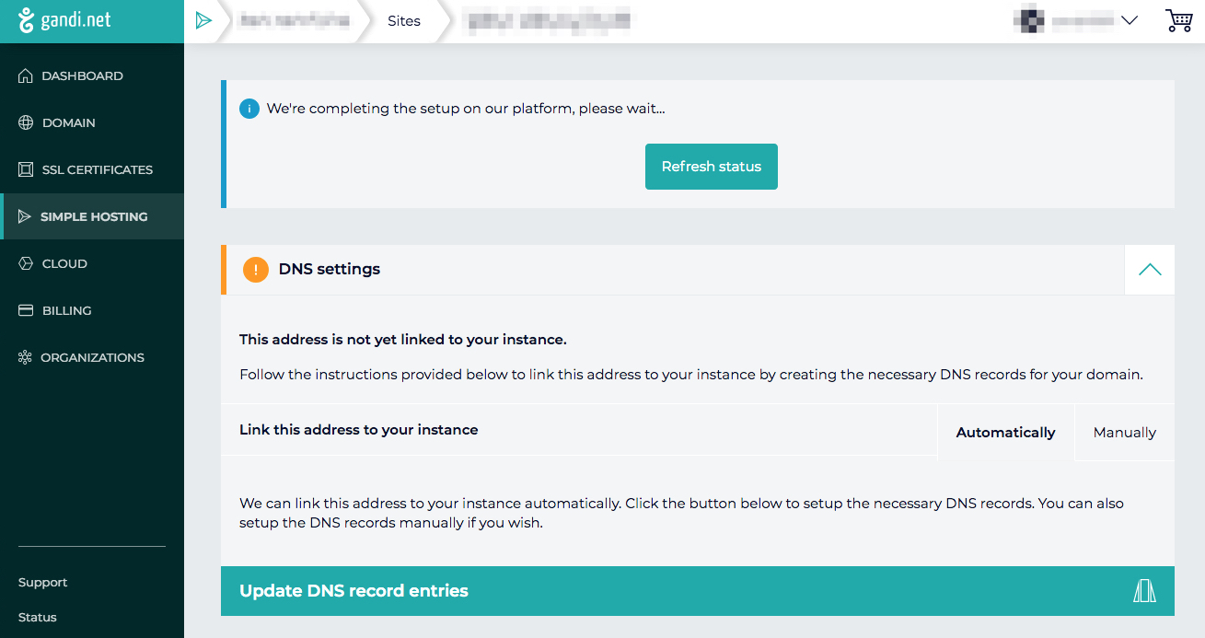The width and height of the screenshot is (1205, 638).
Task: Go to Sites in the breadcrumb
Action: pos(403,21)
